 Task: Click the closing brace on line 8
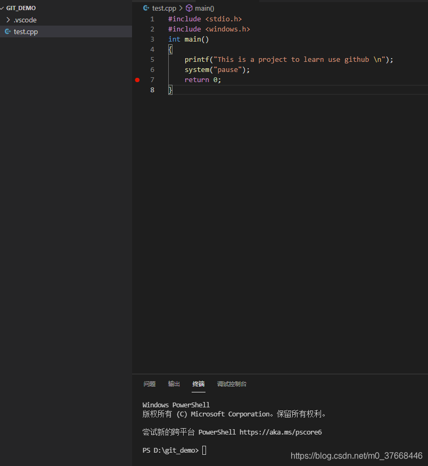coord(170,90)
